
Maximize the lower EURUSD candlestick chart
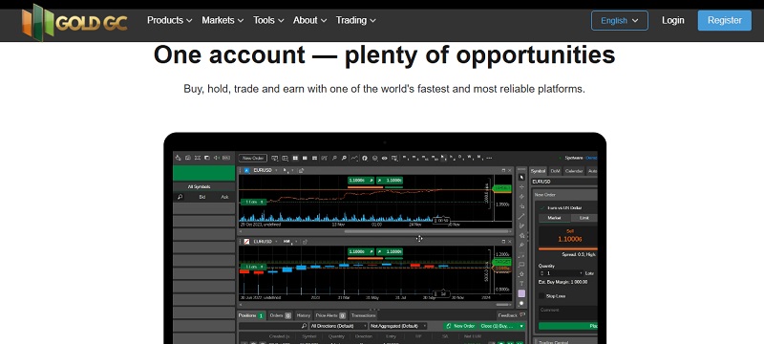pos(503,241)
